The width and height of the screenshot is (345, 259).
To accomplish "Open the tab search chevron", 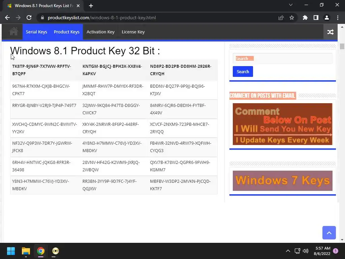I will pos(291,5).
